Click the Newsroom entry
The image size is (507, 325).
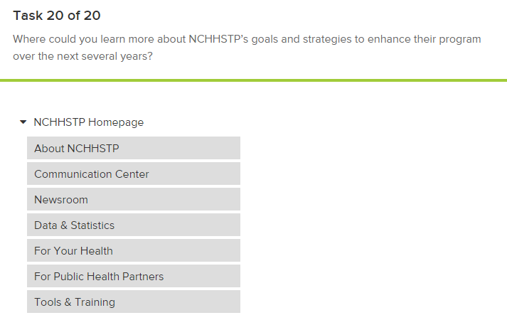[x=133, y=200]
